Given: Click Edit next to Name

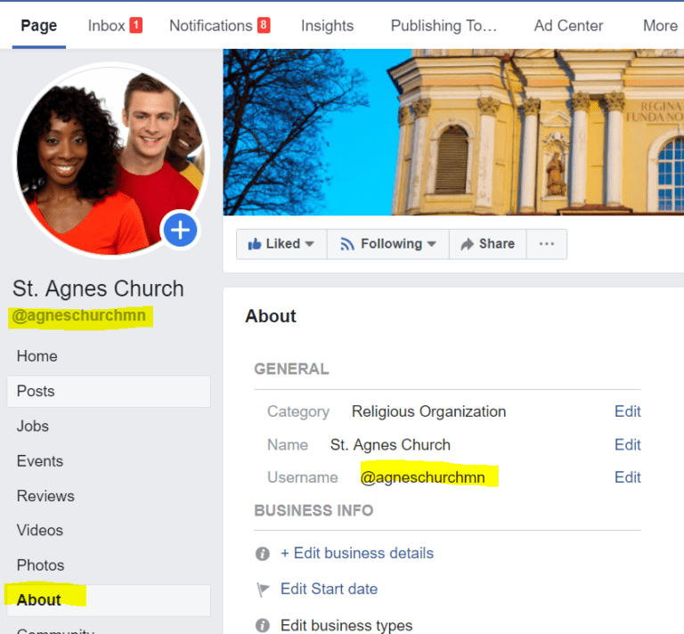Looking at the screenshot, I should 627,444.
